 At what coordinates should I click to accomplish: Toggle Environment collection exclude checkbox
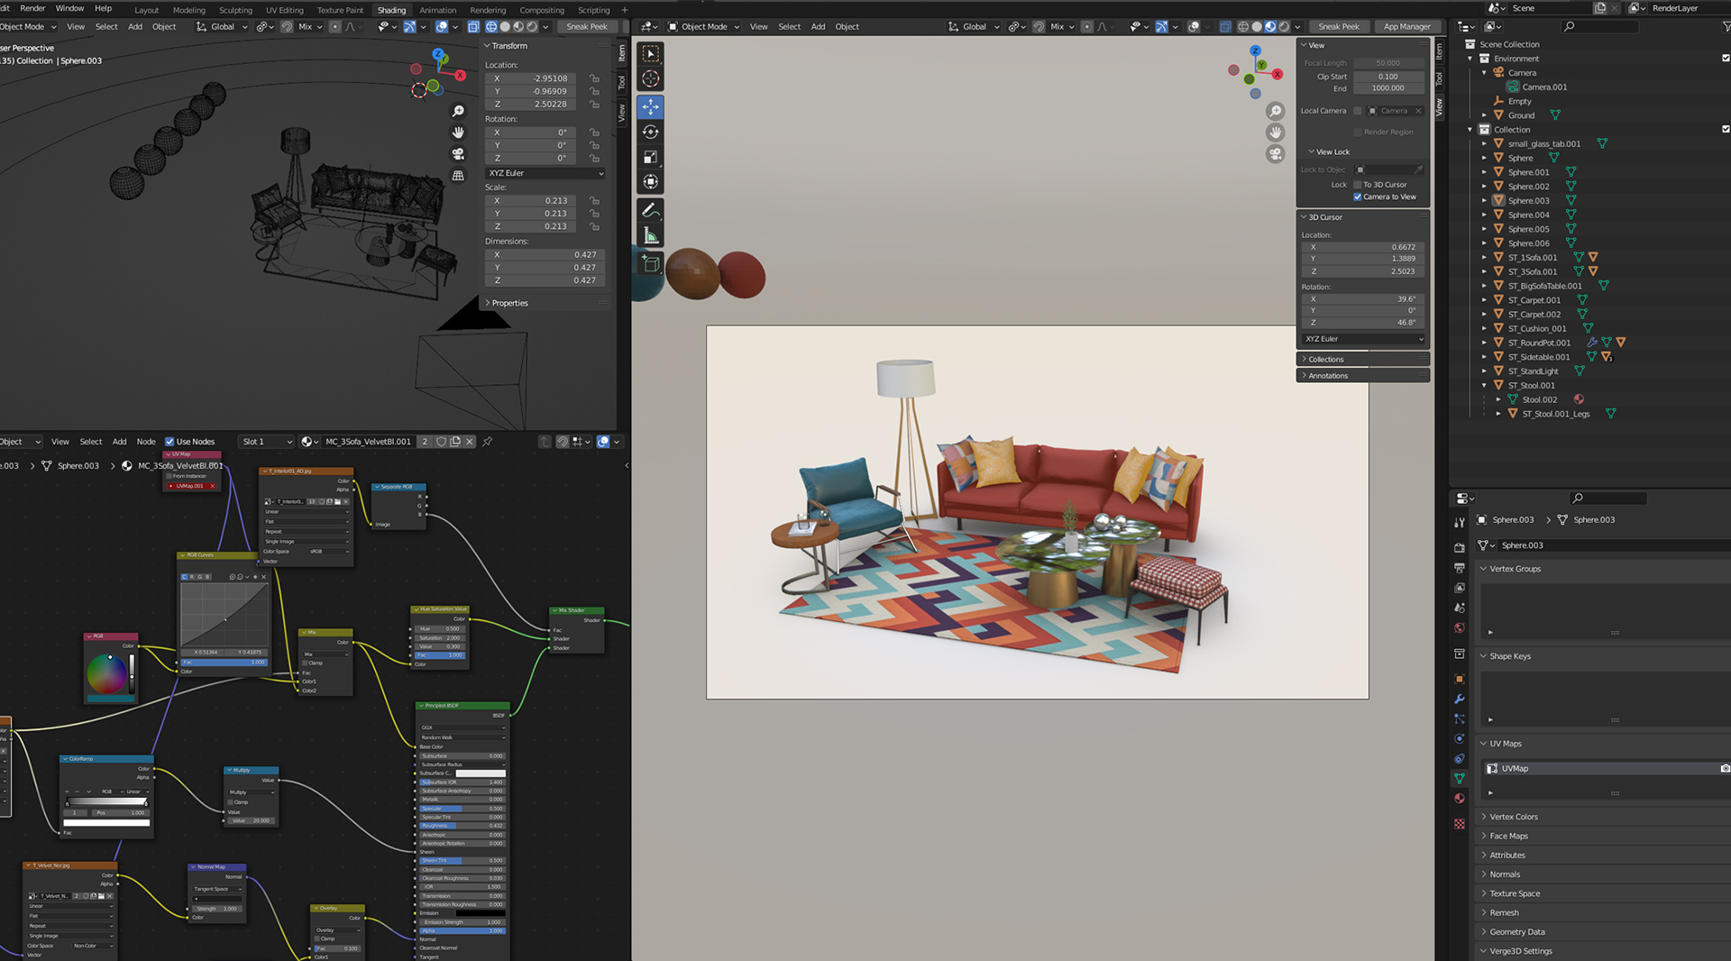pyautogui.click(x=1726, y=58)
